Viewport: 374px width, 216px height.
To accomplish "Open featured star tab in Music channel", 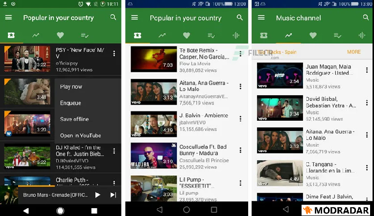I will (x=264, y=36).
